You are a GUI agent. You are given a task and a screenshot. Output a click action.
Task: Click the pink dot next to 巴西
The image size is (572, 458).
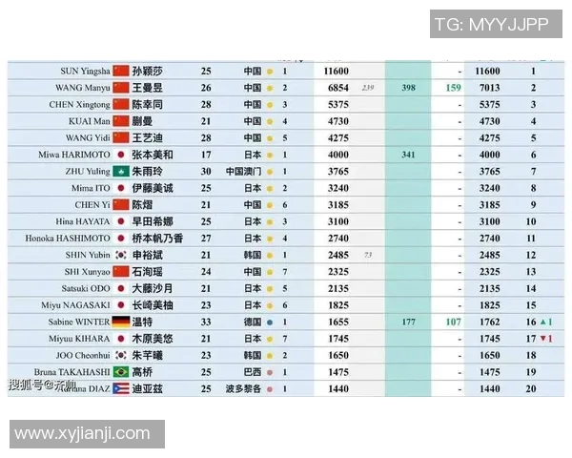pos(270,372)
